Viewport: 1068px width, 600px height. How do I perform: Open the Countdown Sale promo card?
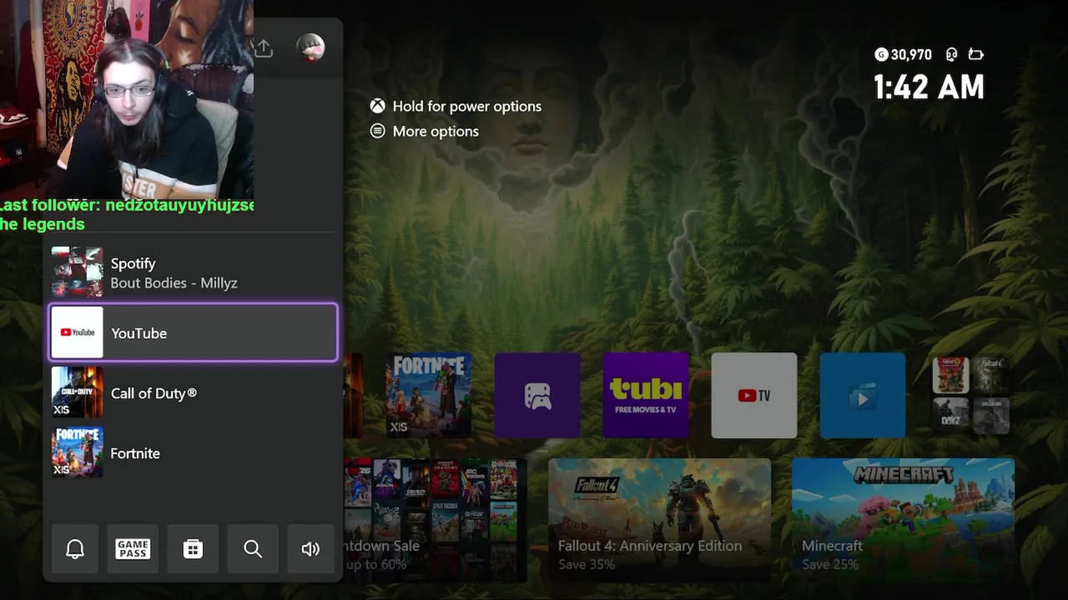pos(435,520)
